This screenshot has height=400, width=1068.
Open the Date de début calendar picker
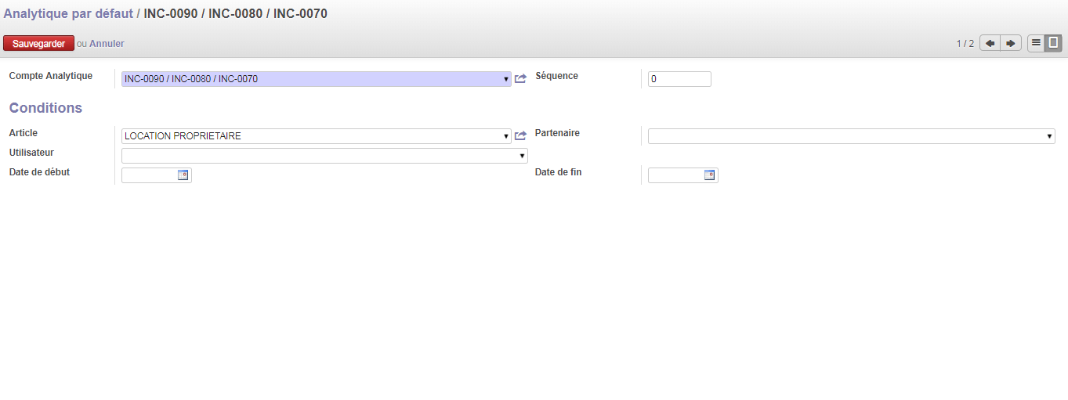click(x=183, y=175)
